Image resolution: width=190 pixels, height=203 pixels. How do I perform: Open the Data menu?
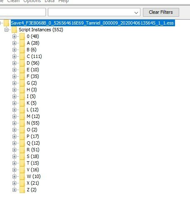(50, 1)
